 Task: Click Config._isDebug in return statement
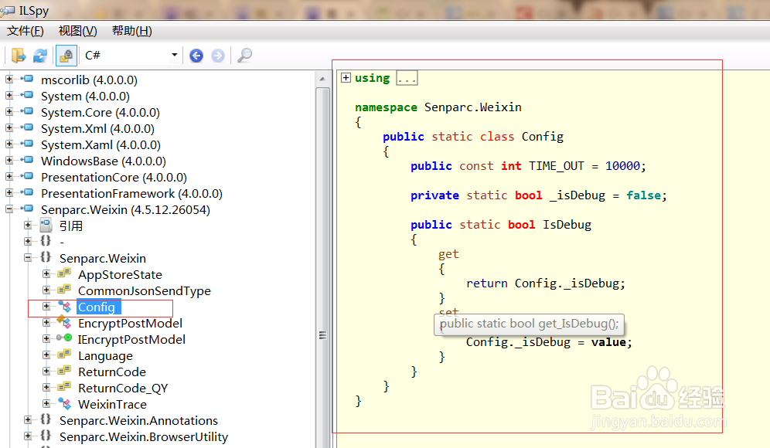click(567, 283)
